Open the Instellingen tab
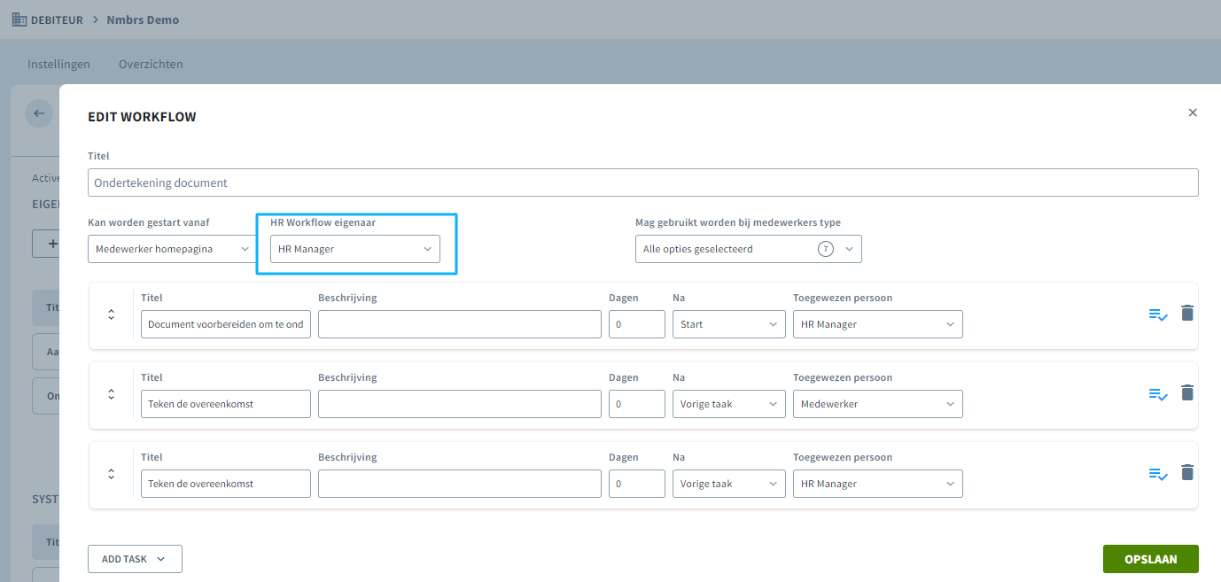Screen dimensions: 1221x582 coord(59,64)
